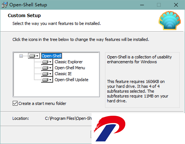Open the Open-Shell Menu feature install dropdown

pyautogui.click(x=47, y=68)
